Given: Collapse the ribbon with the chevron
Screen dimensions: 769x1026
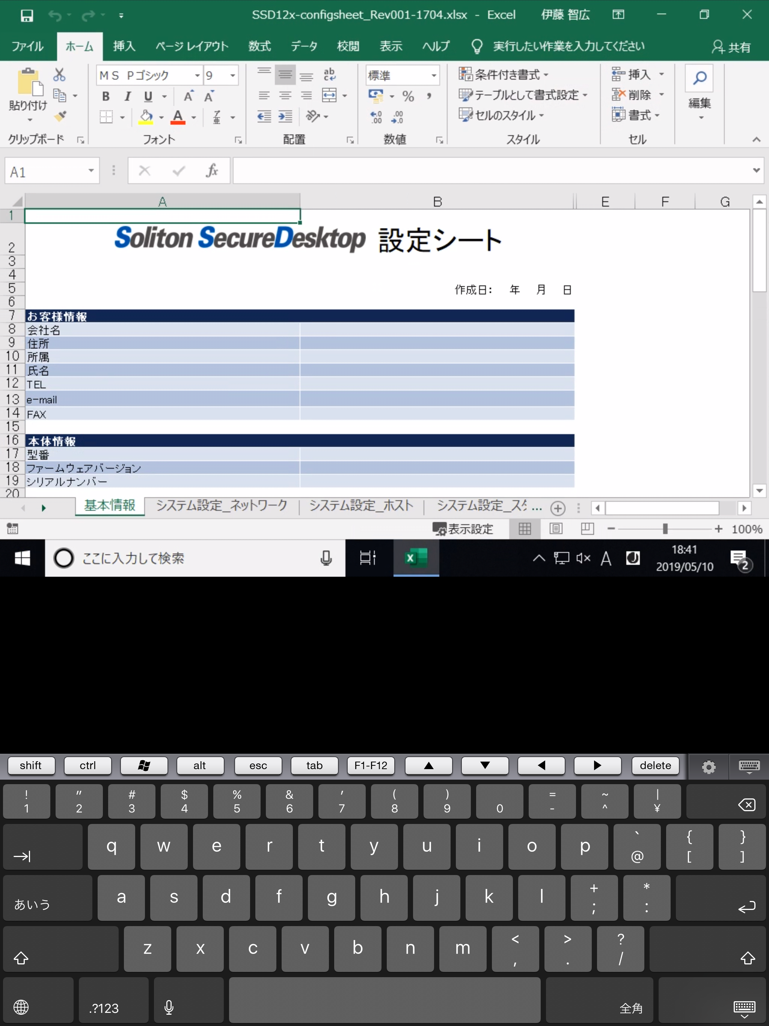Looking at the screenshot, I should coord(757,139).
